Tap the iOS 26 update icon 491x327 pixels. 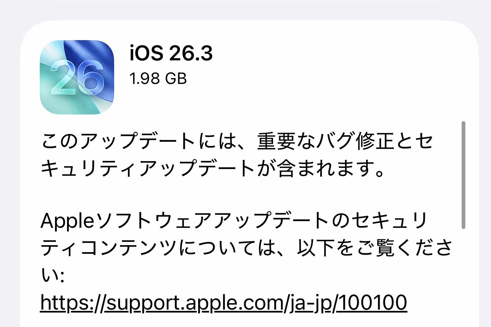[77, 77]
